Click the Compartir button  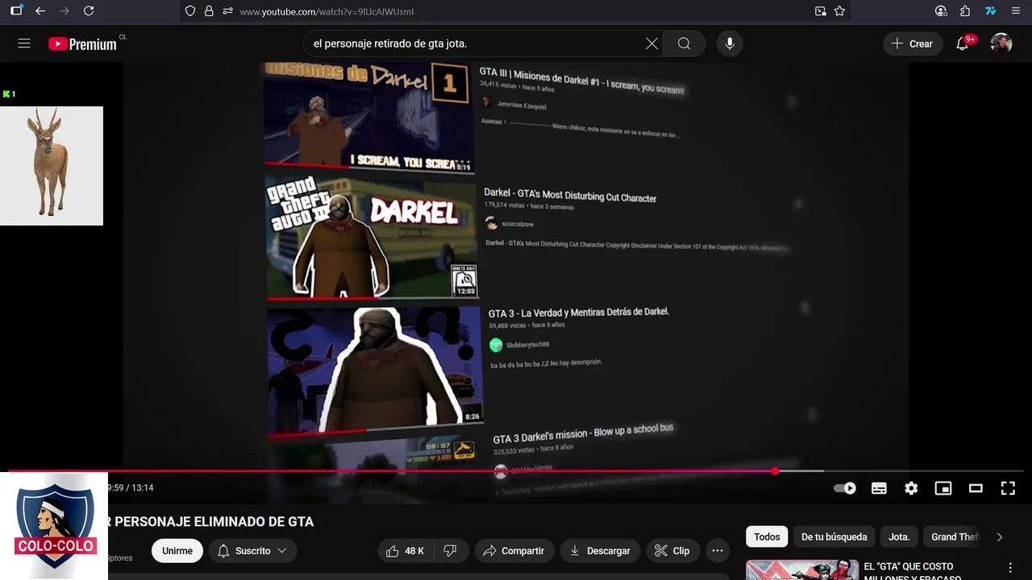(x=514, y=551)
